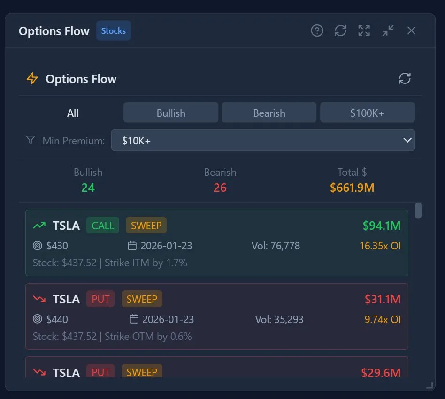Image resolution: width=445 pixels, height=399 pixels.
Task: Click the lightning bolt Options Flow icon
Action: (32, 78)
